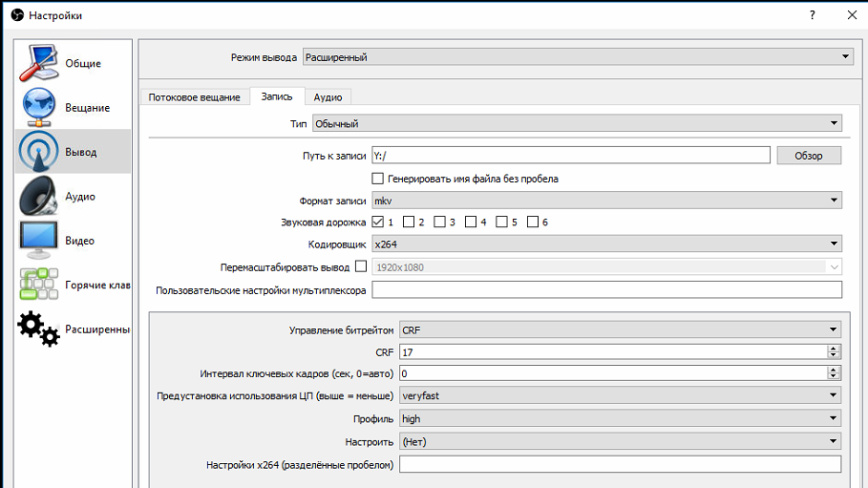The height and width of the screenshot is (488, 868).
Task: Open the Формат записи mkv dropdown
Action: point(606,200)
